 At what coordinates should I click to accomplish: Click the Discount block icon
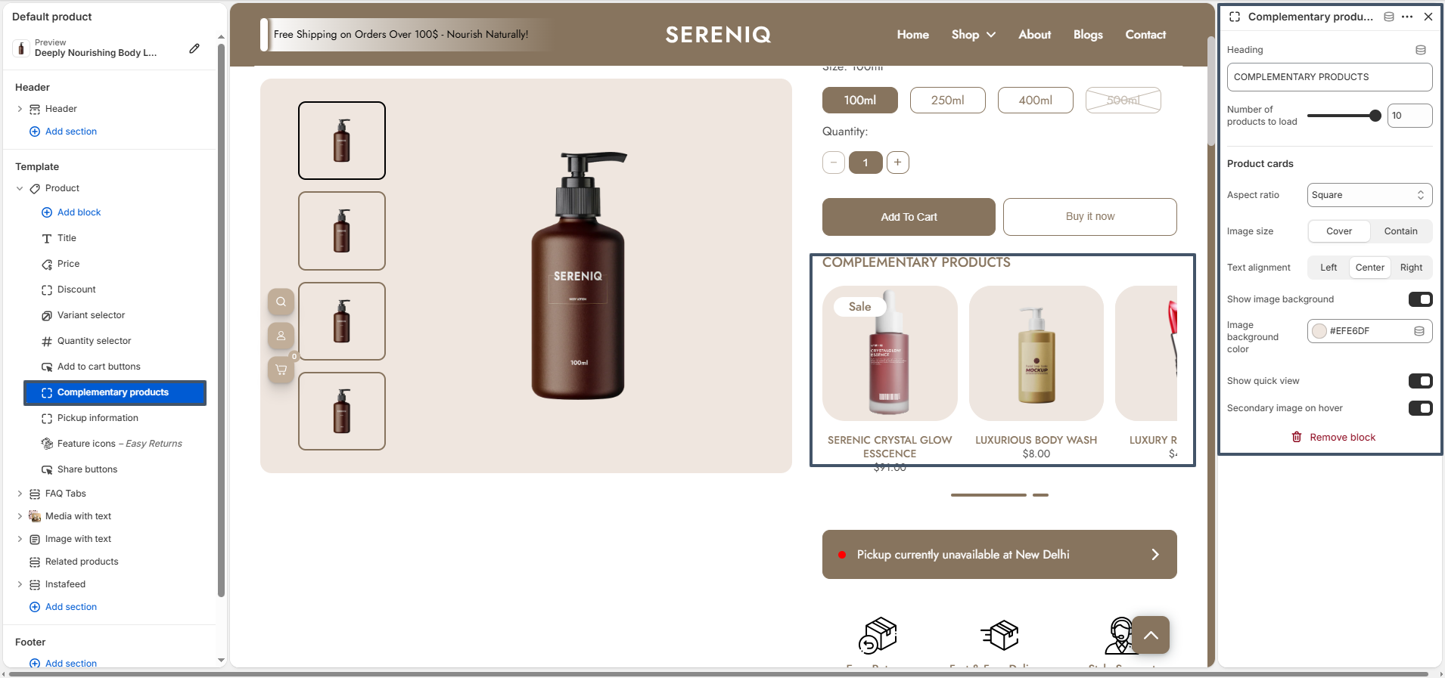pos(47,289)
